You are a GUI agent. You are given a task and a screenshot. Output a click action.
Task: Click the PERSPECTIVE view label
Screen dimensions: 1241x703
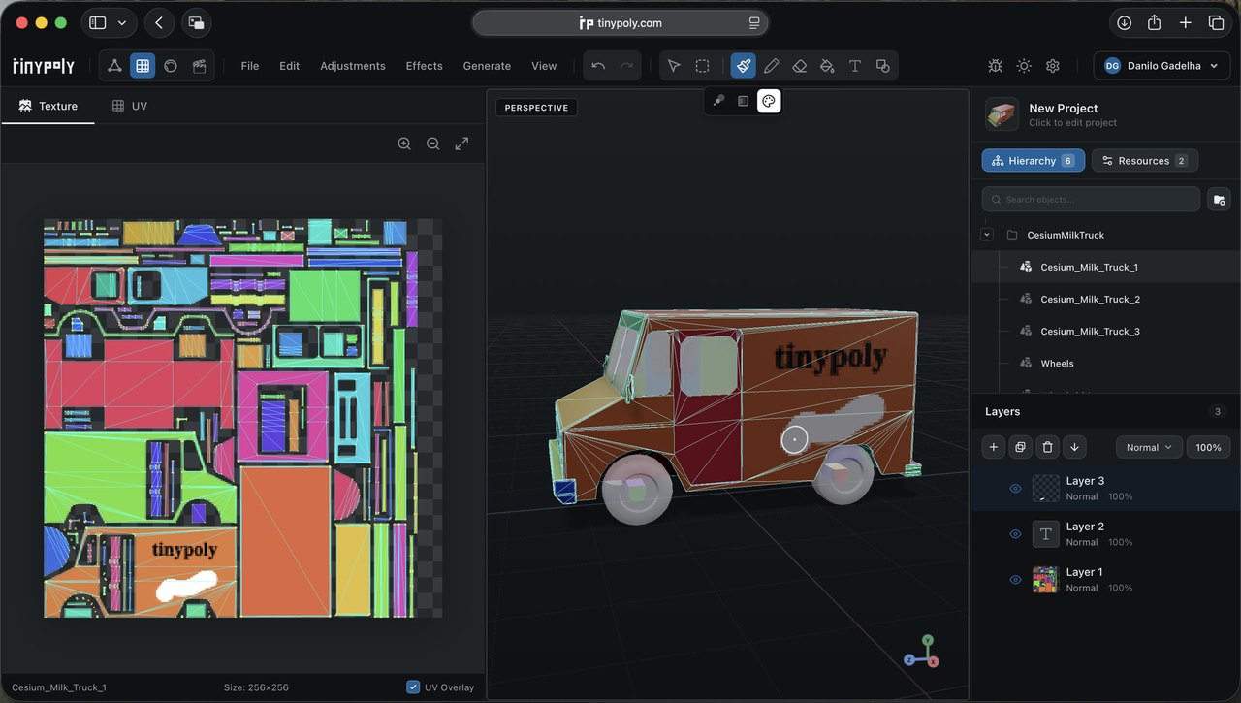tap(536, 108)
